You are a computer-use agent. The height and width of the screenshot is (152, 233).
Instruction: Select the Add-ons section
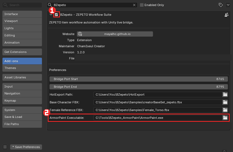click(22, 61)
